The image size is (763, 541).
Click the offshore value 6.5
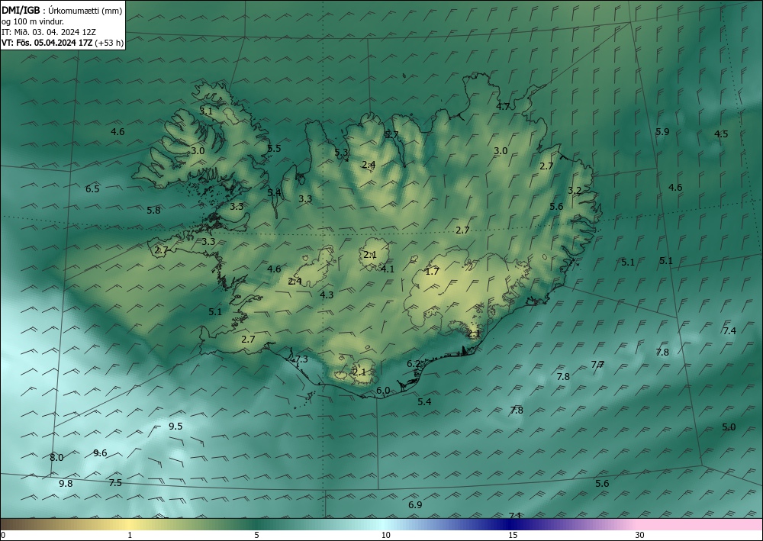coord(92,188)
